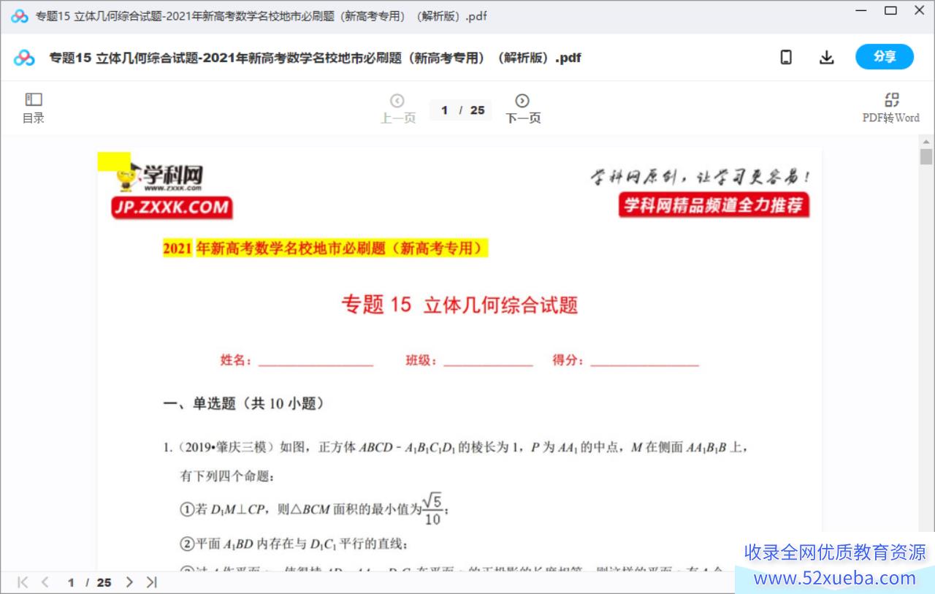Jump to first page in bottom bar
935x594 pixels.
[x=23, y=582]
